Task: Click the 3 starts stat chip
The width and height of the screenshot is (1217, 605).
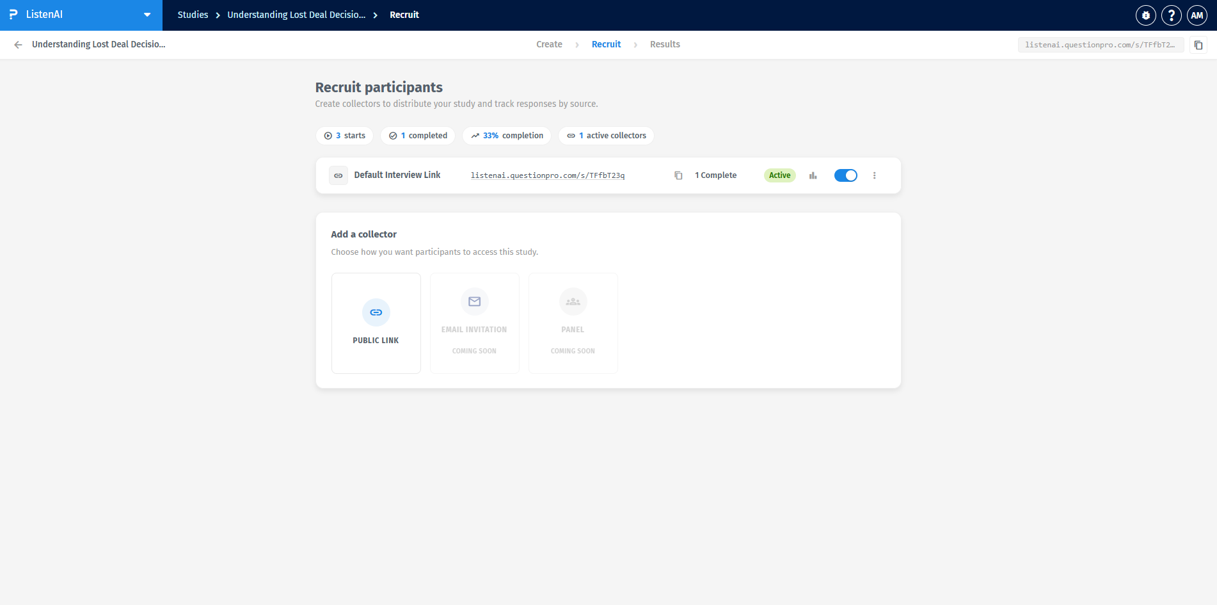Action: click(344, 136)
